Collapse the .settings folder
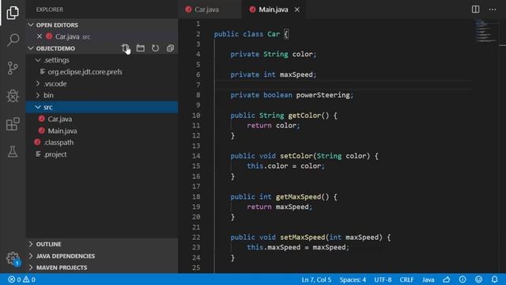 102,60
